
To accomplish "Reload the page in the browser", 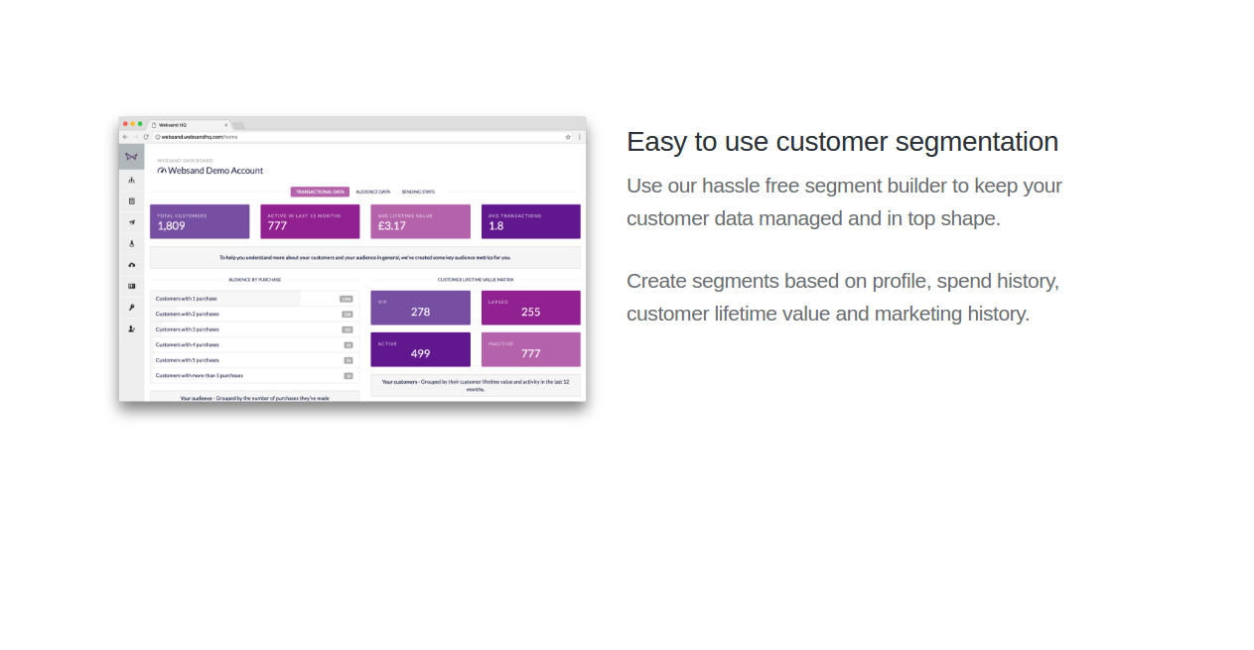I will [146, 137].
